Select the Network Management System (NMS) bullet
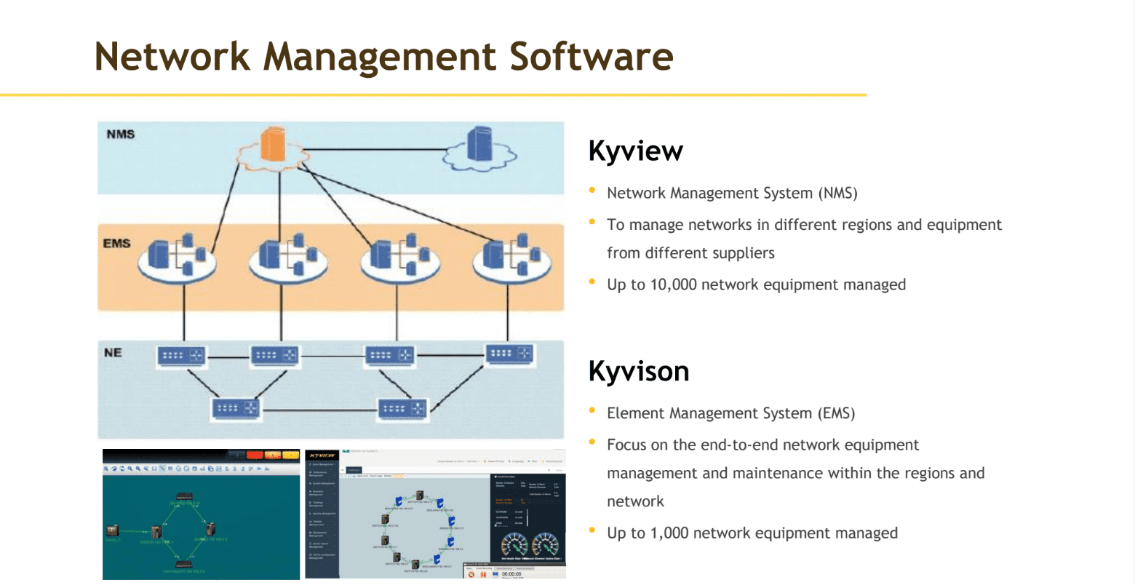 [x=732, y=194]
